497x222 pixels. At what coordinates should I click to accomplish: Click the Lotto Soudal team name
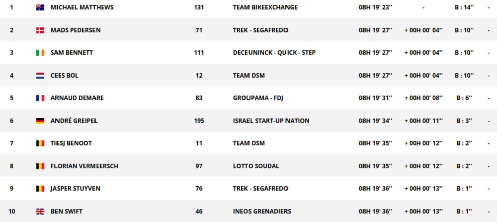click(x=256, y=166)
